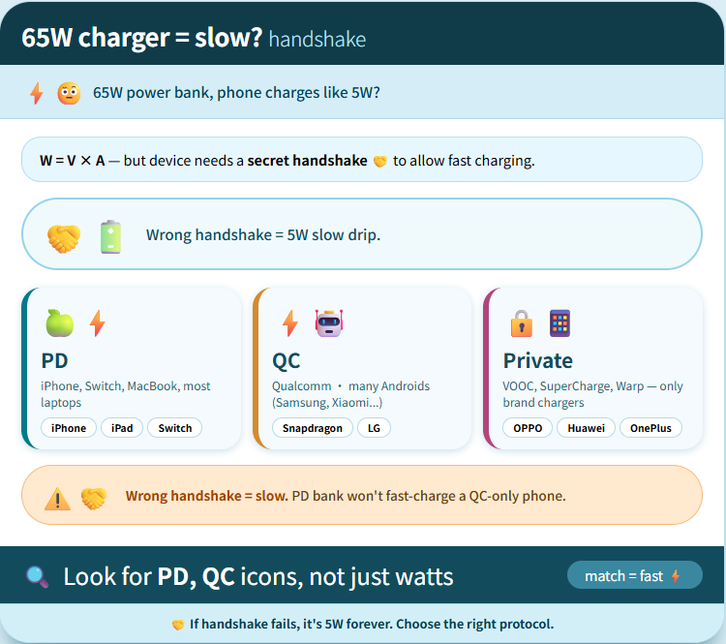Viewport: 726px width, 644px height.
Task: Select the OPPO tag
Action: pyautogui.click(x=528, y=428)
